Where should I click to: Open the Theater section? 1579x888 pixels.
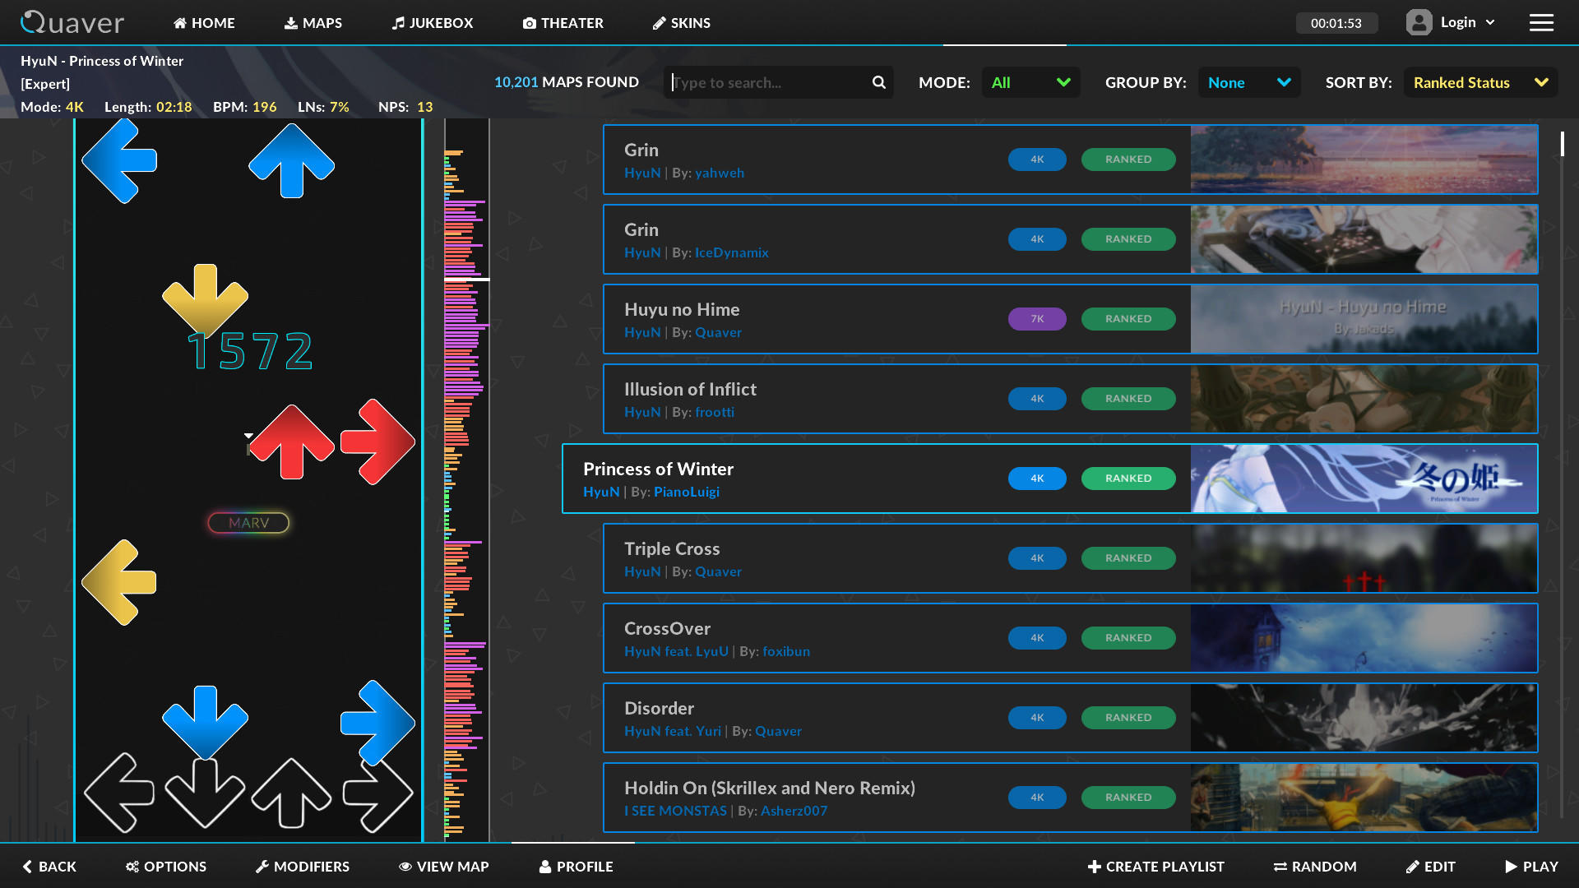coord(563,22)
